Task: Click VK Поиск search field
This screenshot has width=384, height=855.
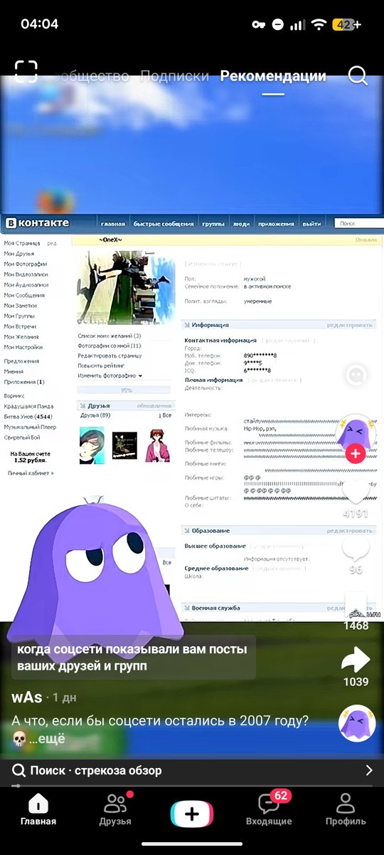Action: pyautogui.click(x=358, y=224)
